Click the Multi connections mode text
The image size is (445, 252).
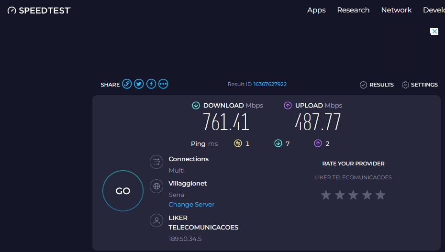coord(177,170)
